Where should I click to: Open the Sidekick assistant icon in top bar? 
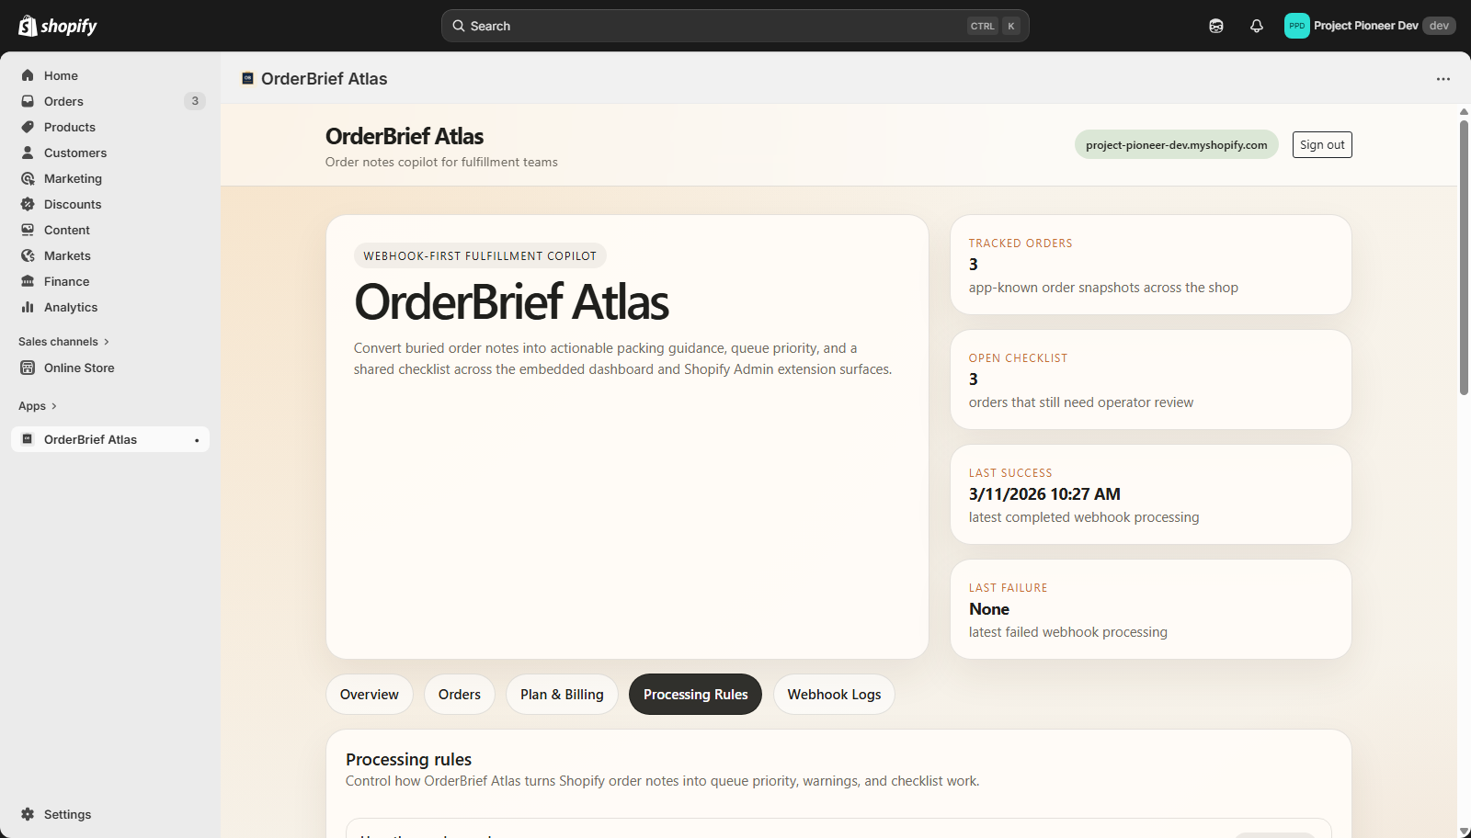(x=1216, y=26)
